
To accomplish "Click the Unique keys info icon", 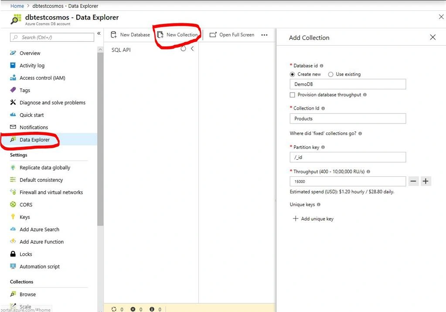I will [319, 205].
